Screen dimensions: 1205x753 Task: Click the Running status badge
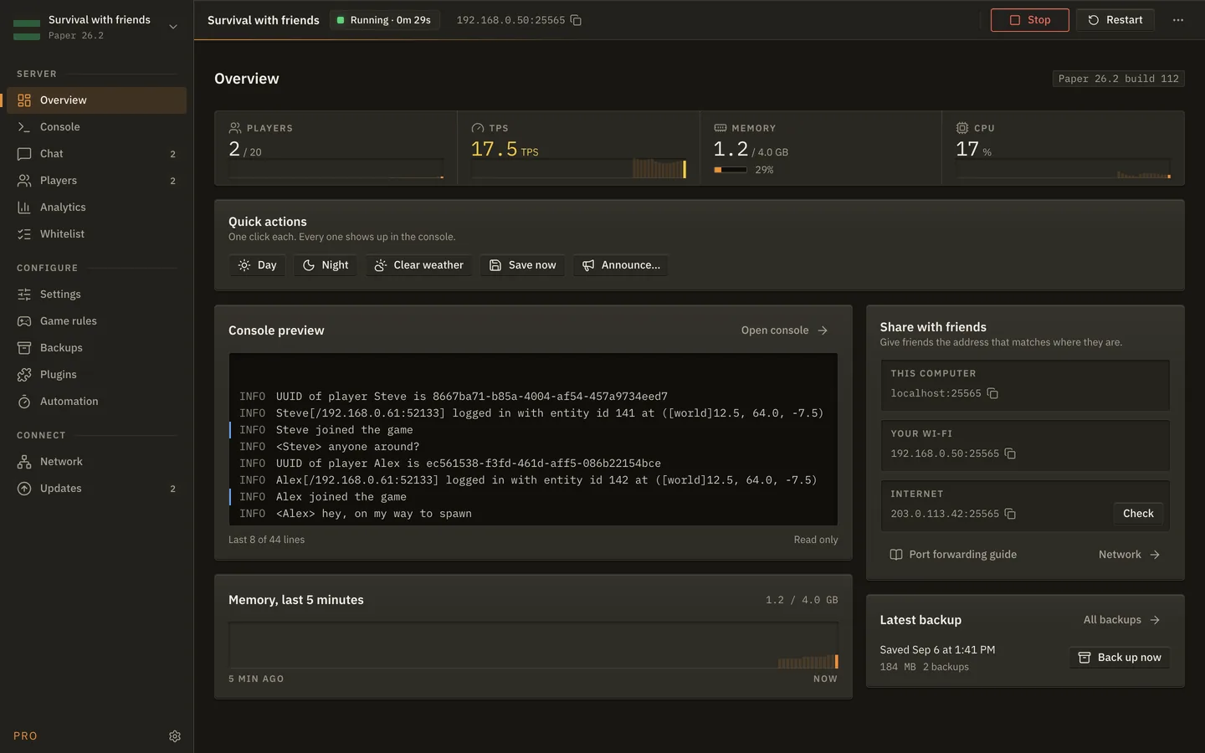point(385,20)
